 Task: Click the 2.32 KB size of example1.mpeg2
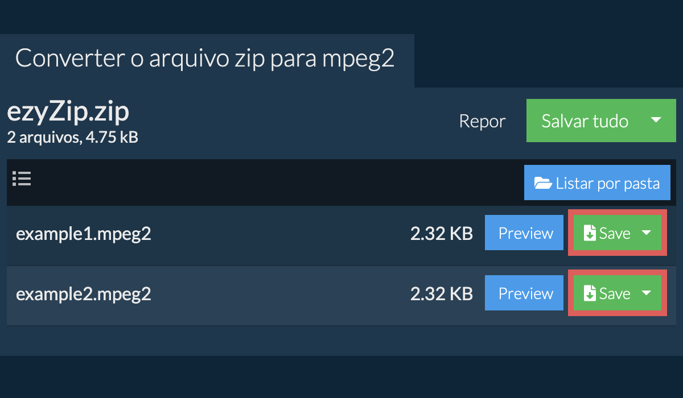click(x=441, y=233)
